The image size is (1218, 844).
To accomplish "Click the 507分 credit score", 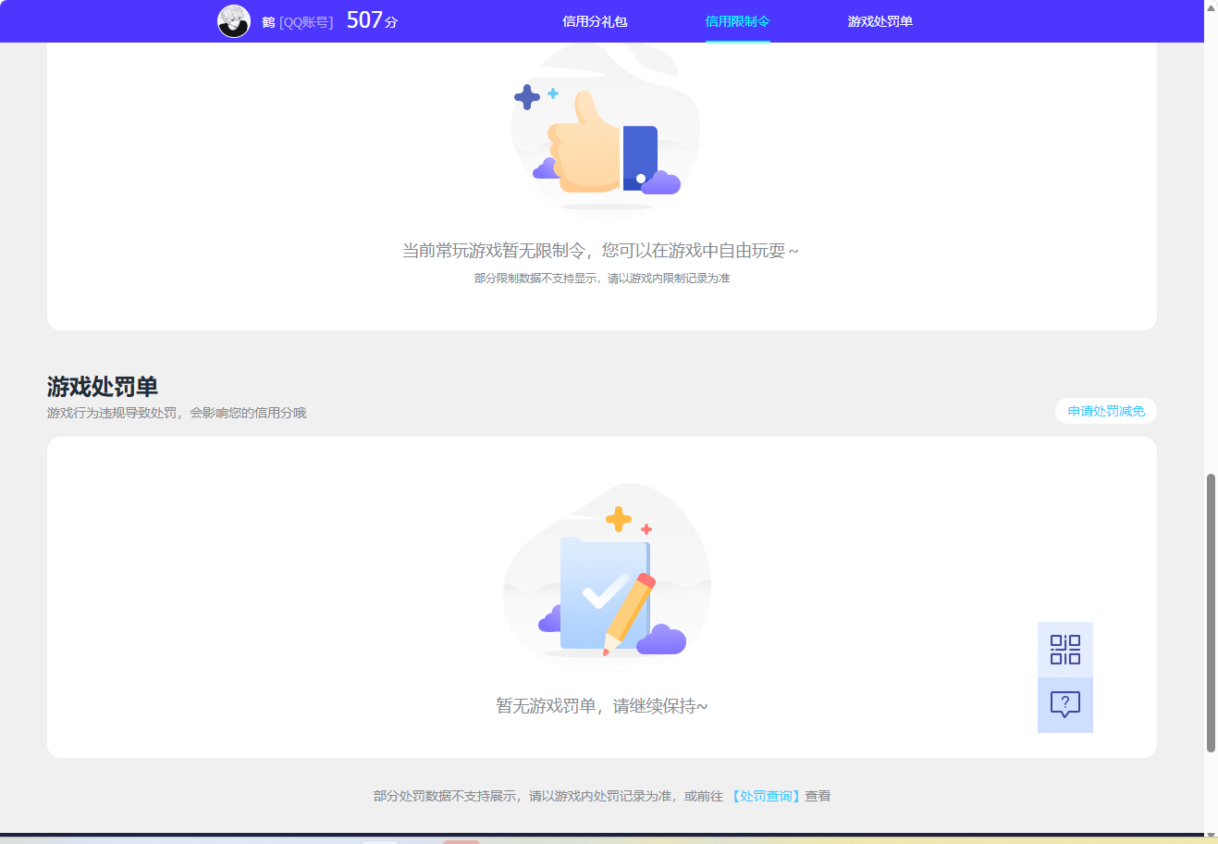I will pos(372,20).
